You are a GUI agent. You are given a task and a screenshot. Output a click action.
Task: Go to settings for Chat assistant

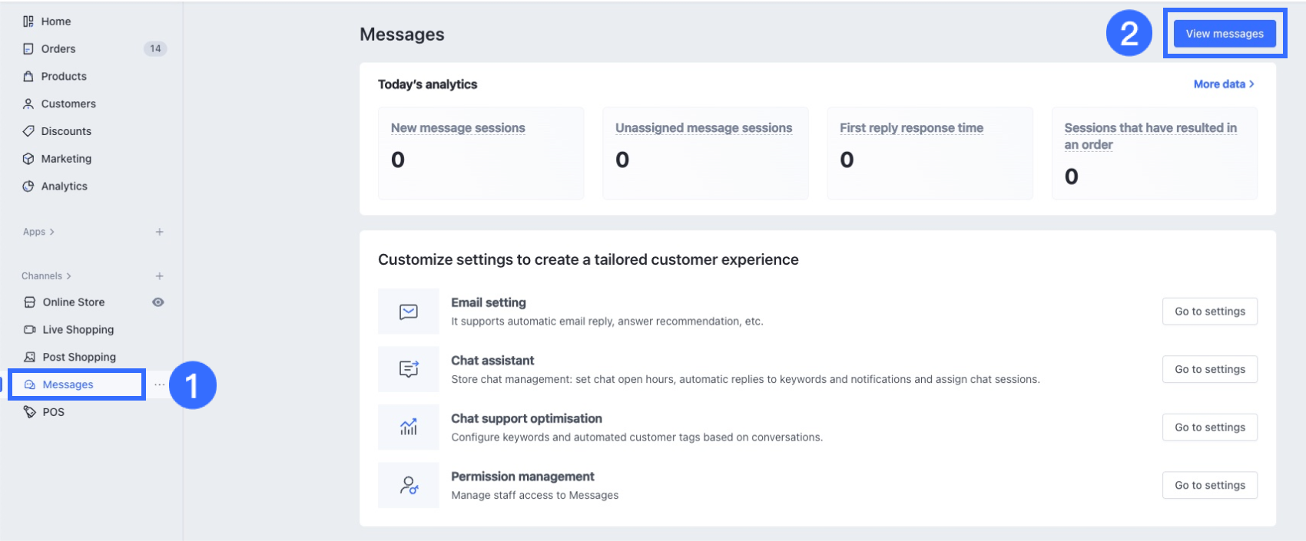[x=1209, y=369]
